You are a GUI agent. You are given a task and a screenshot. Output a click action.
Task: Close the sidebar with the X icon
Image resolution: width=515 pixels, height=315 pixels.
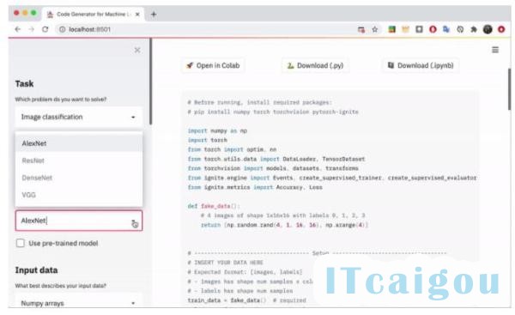pyautogui.click(x=137, y=51)
